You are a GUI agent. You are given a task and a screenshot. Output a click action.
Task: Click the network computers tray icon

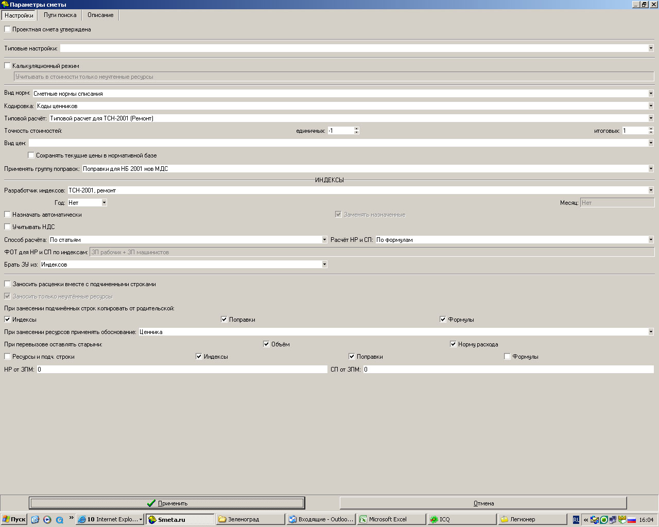click(x=613, y=520)
